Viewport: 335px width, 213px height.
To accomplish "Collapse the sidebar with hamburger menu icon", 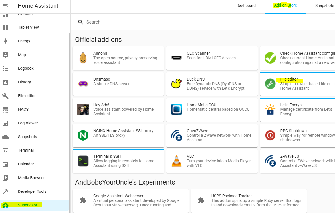I will [x=5, y=6].
